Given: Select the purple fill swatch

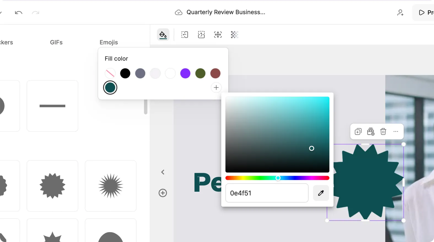Looking at the screenshot, I should [185, 73].
